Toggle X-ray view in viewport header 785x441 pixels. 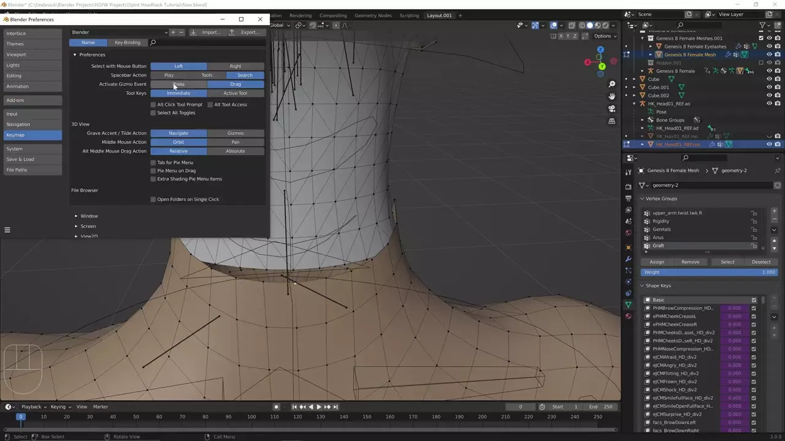(x=572, y=25)
